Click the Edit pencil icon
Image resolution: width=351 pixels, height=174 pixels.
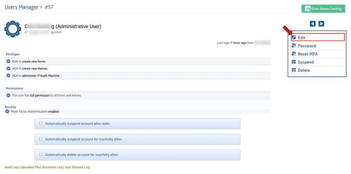pyautogui.click(x=294, y=38)
